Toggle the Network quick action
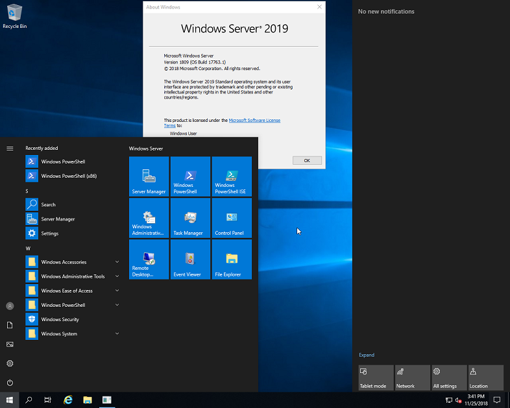This screenshot has width=510, height=408. [x=412, y=378]
